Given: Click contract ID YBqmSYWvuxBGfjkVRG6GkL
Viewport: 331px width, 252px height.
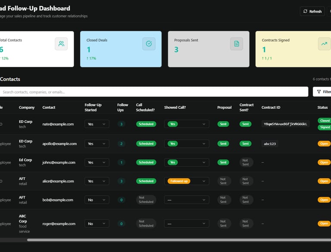Looking at the screenshot, I should 285,124.
